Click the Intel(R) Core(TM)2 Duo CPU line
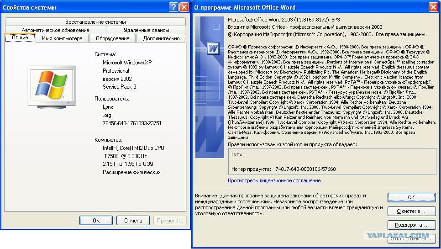Image resolution: width=441 pixels, height=249 pixels. pyautogui.click(x=133, y=148)
